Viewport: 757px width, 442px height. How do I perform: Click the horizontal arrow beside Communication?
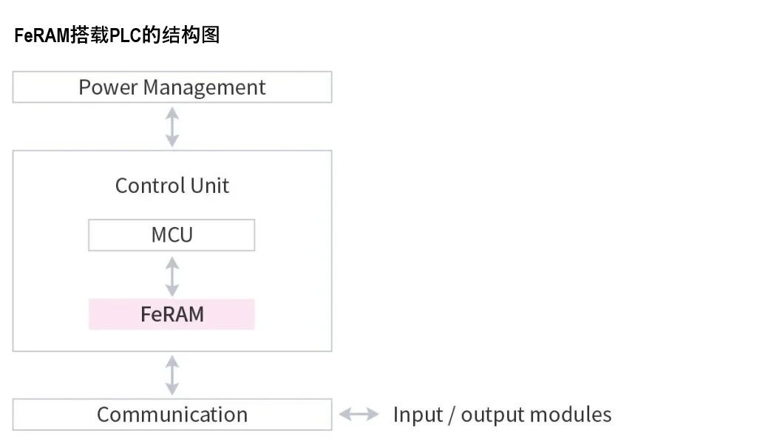(x=359, y=415)
